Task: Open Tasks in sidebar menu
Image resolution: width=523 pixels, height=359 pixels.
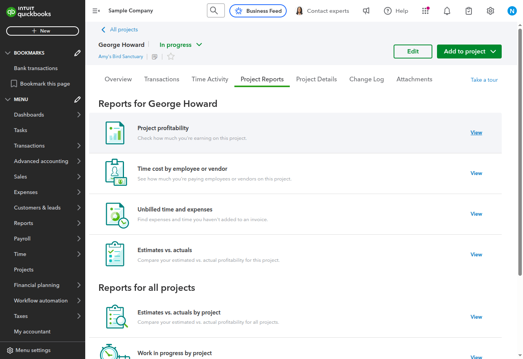Action: coord(21,130)
